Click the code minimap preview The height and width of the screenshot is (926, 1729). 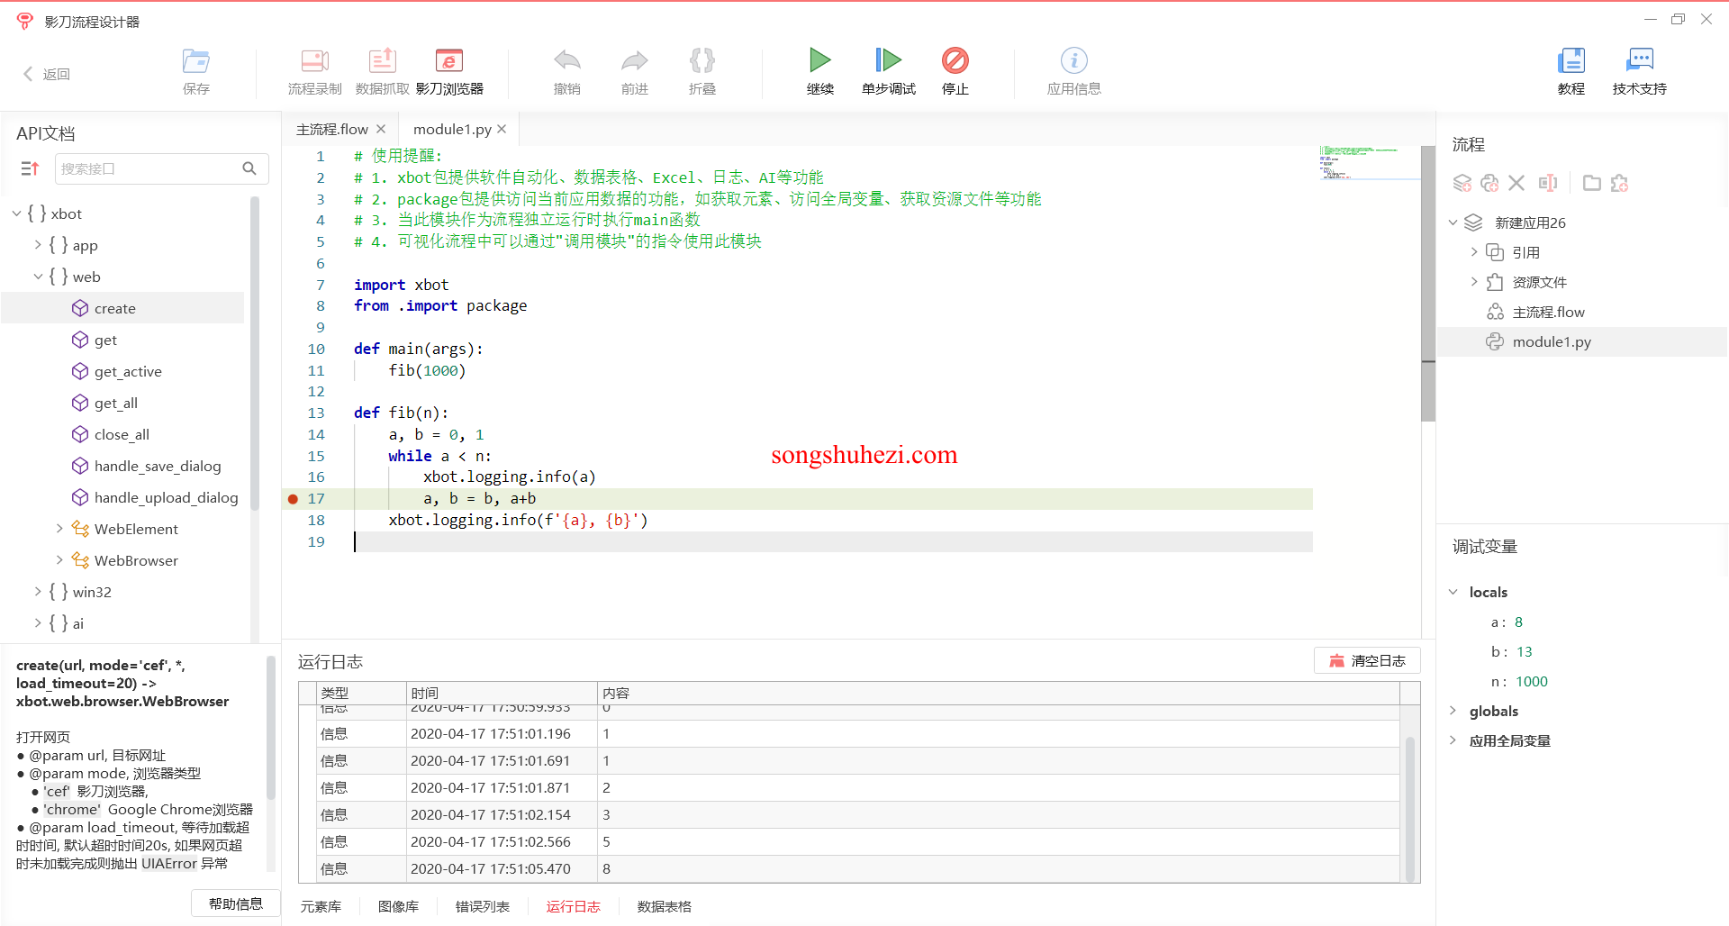1369,164
